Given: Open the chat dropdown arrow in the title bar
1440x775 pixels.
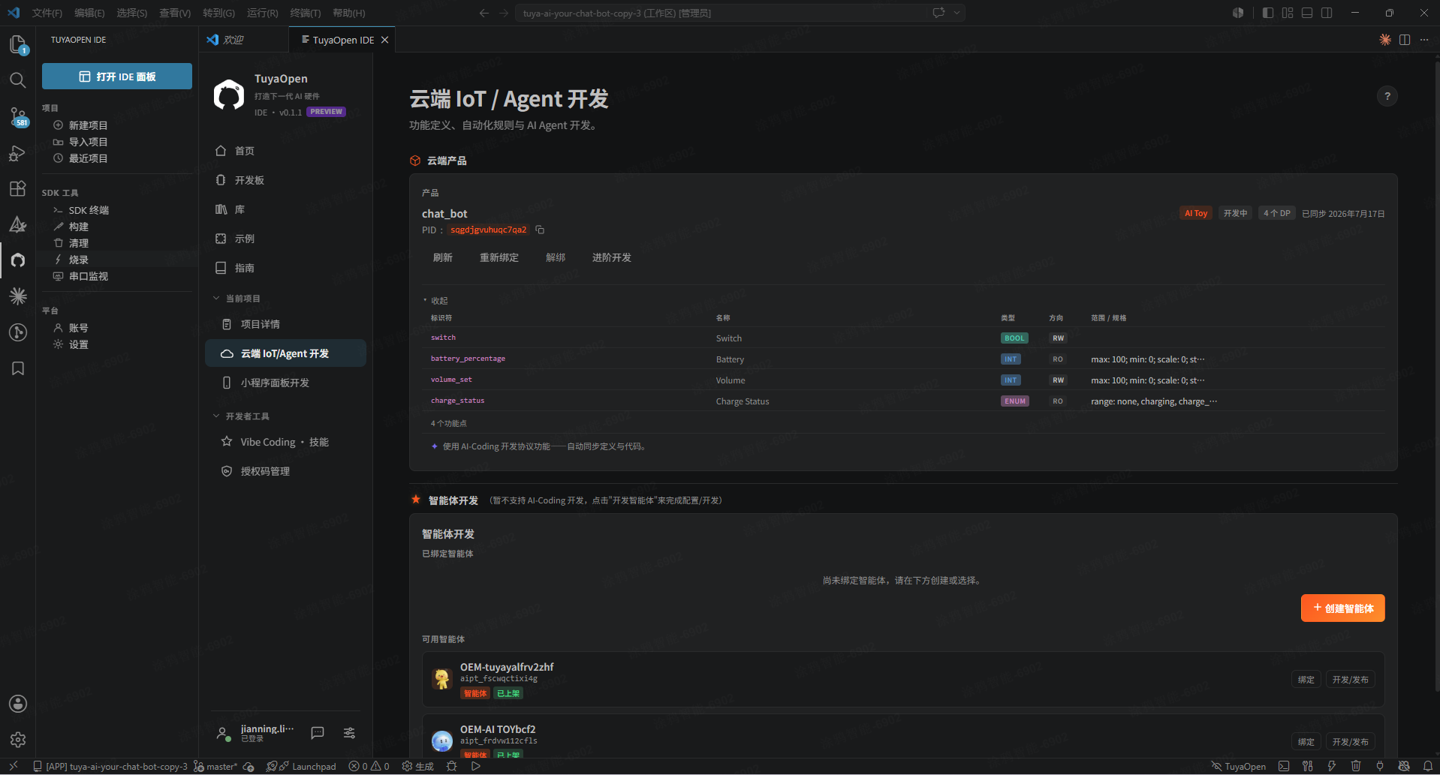Looking at the screenshot, I should tap(956, 13).
